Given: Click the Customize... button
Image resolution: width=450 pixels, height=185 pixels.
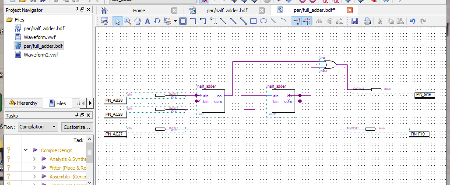Looking at the screenshot, I should point(77,127).
